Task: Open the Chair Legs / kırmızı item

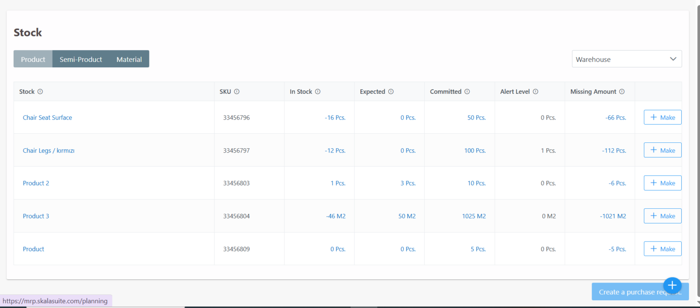Action: coord(48,150)
